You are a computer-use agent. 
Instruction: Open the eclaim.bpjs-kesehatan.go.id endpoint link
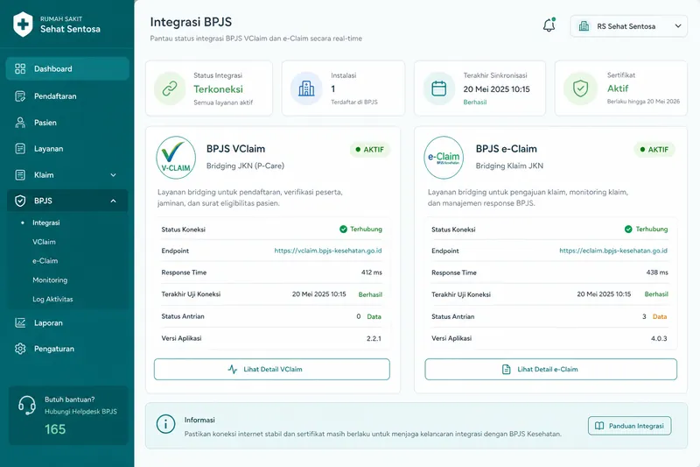[x=613, y=251]
